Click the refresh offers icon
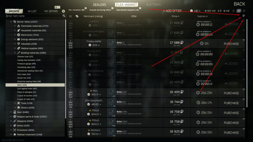The height and width of the screenshot is (142, 253). pos(243,16)
